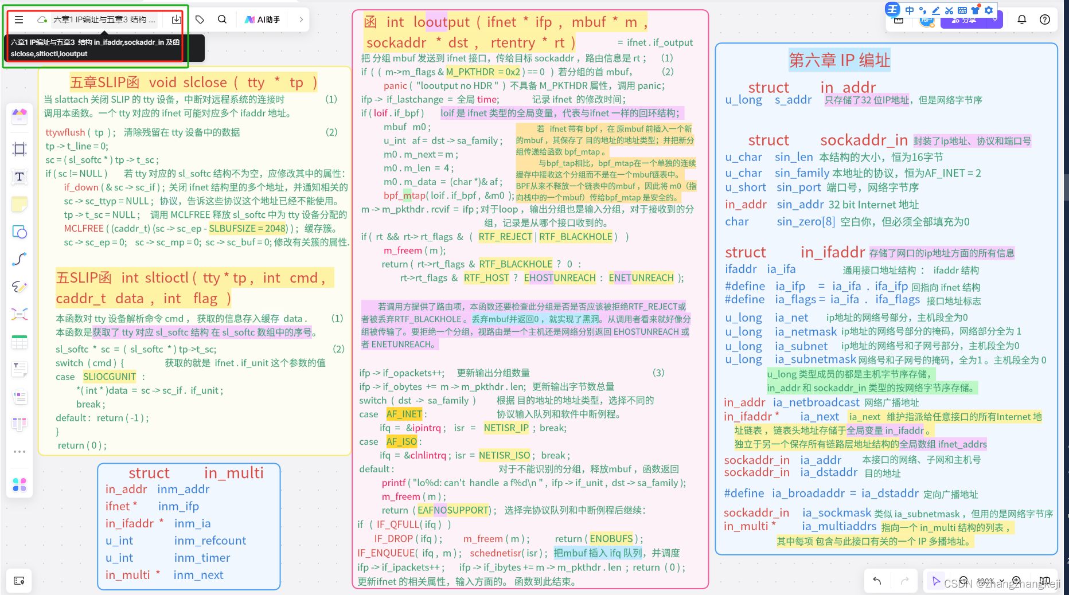The height and width of the screenshot is (595, 1069).
Task: Toggle IME Chinese/English mode 中
Action: tap(910, 10)
